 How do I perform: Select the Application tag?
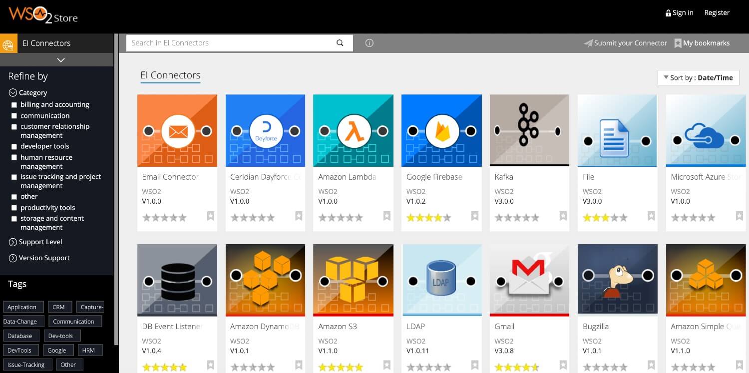coord(23,307)
